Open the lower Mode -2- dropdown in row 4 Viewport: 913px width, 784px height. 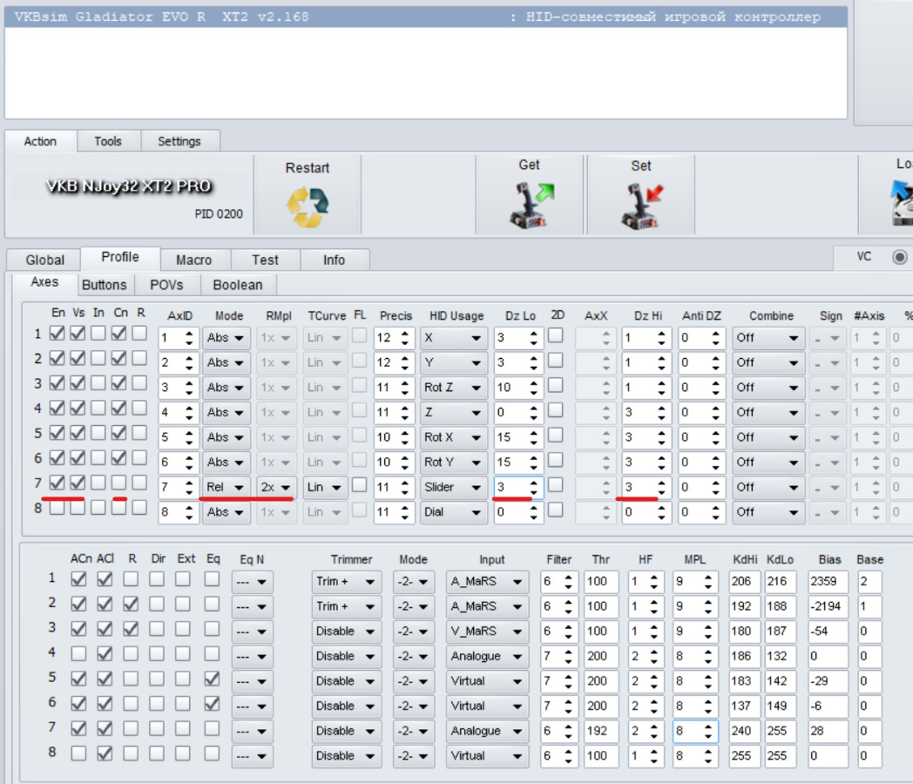pyautogui.click(x=413, y=657)
